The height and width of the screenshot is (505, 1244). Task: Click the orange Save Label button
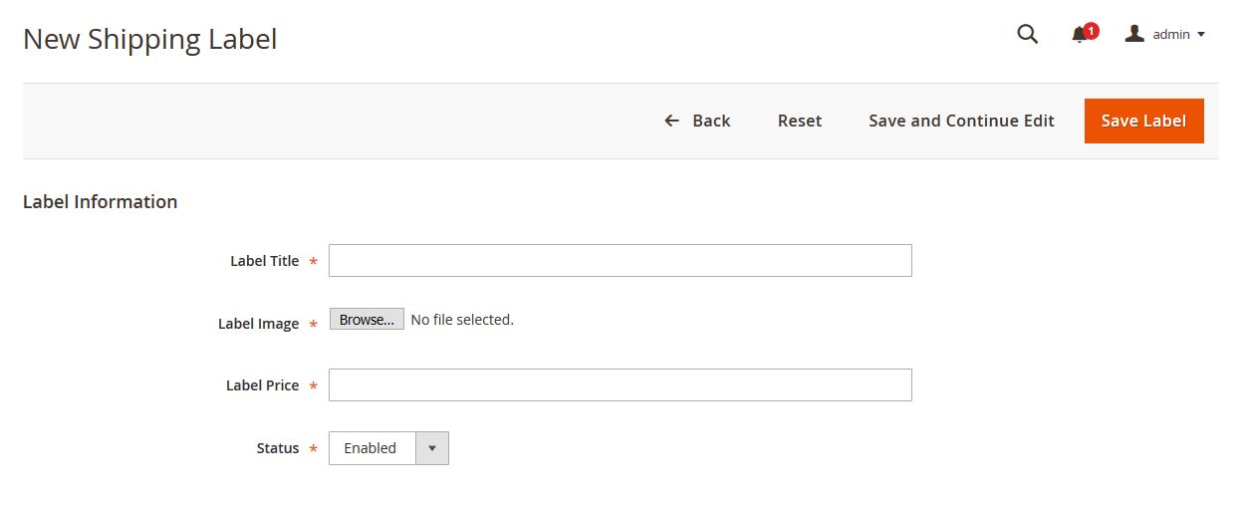pyautogui.click(x=1143, y=121)
